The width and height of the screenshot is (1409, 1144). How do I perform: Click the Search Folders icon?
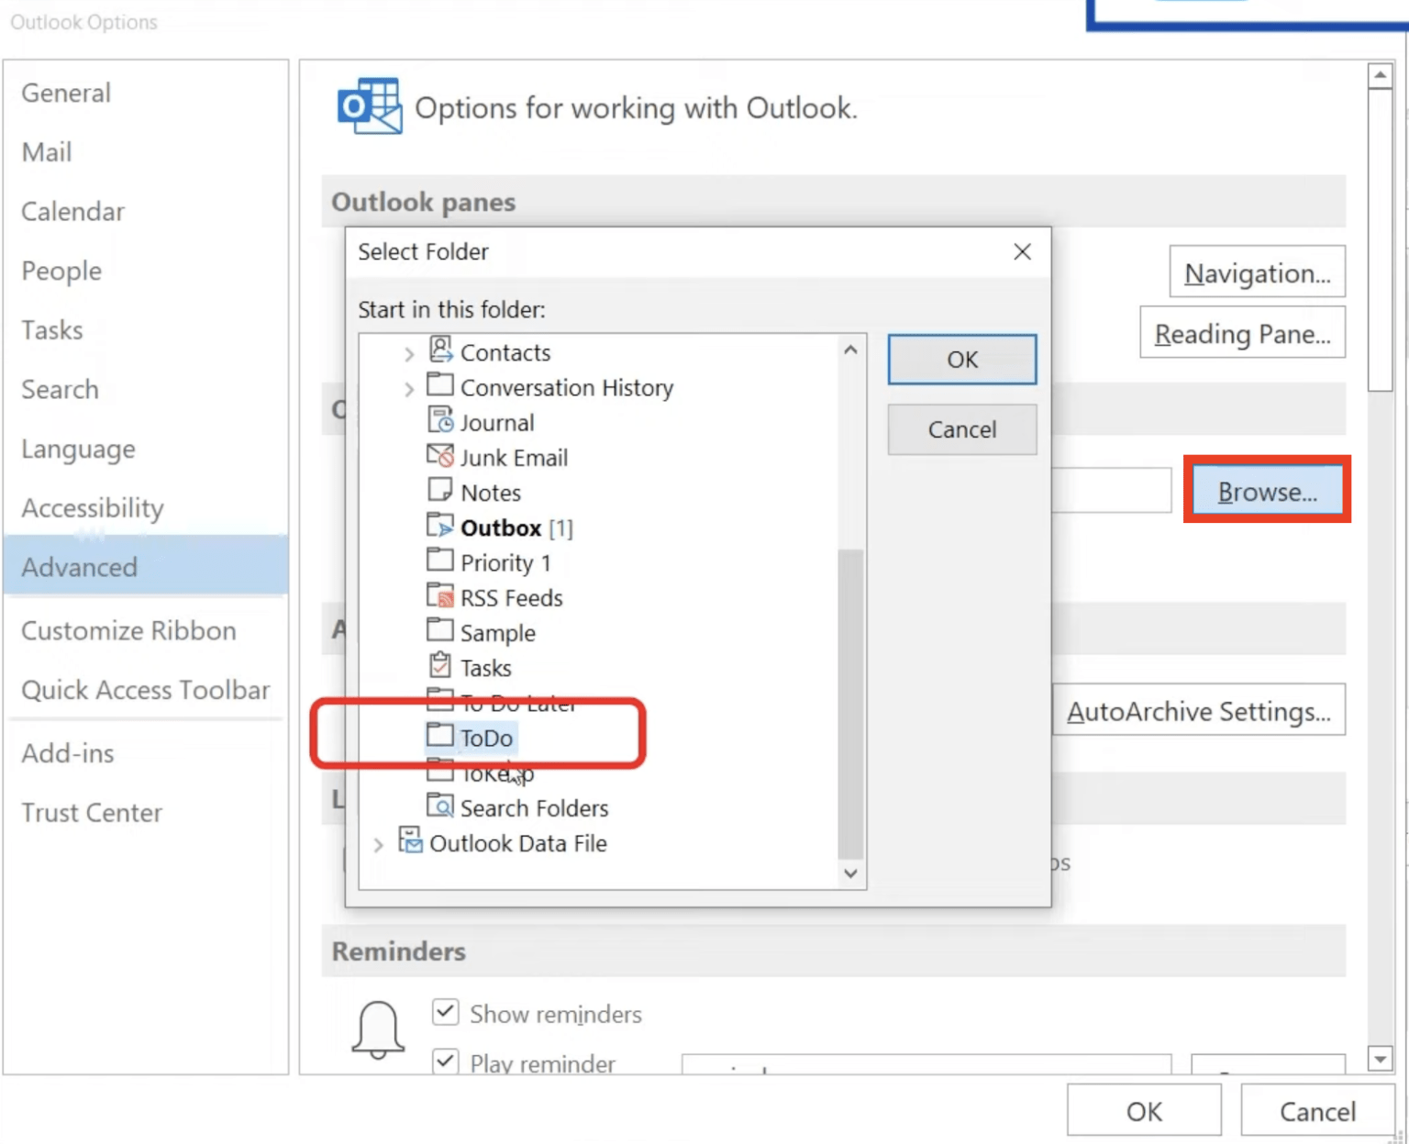tap(440, 805)
